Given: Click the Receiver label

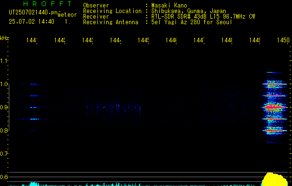Looking at the screenshot, I should (x=96, y=17).
